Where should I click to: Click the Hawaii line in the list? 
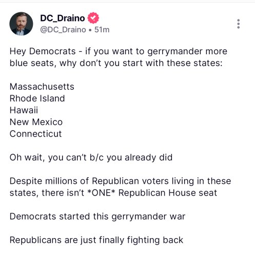24,110
